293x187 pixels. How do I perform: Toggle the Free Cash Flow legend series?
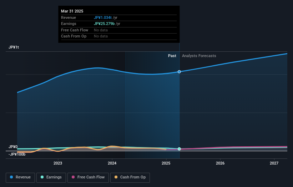(88, 177)
